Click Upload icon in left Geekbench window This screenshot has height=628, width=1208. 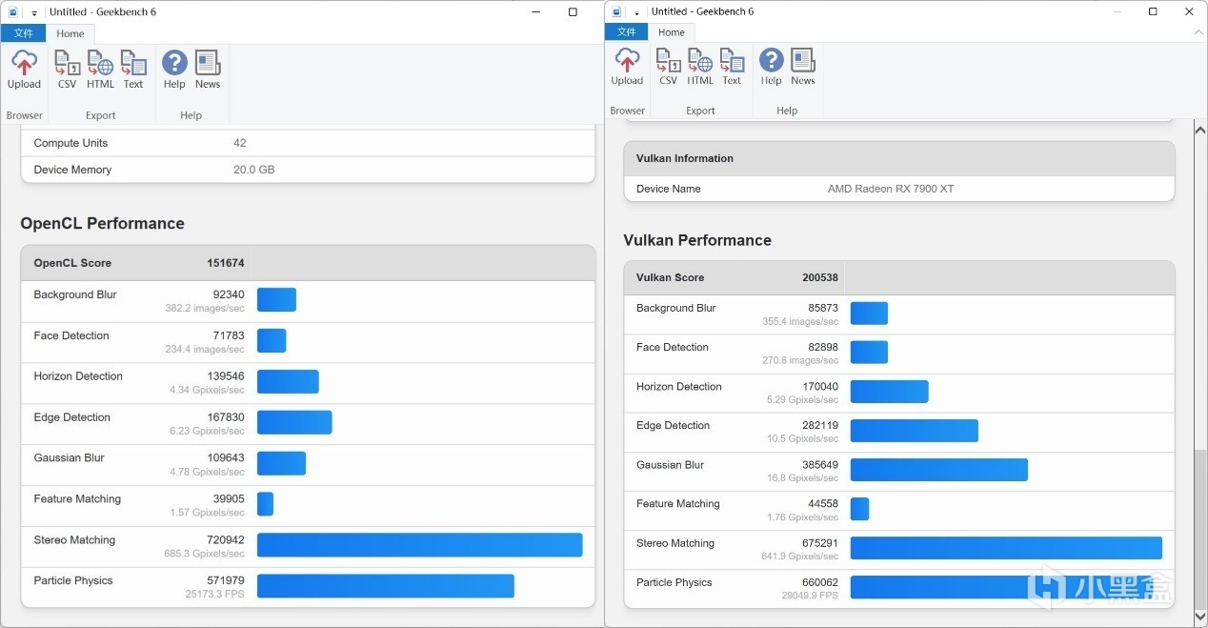pyautogui.click(x=24, y=71)
